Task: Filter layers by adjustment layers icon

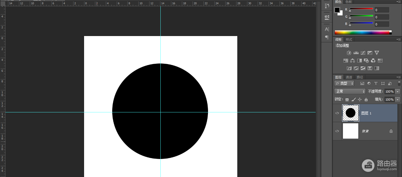Action: pyautogui.click(x=369, y=83)
